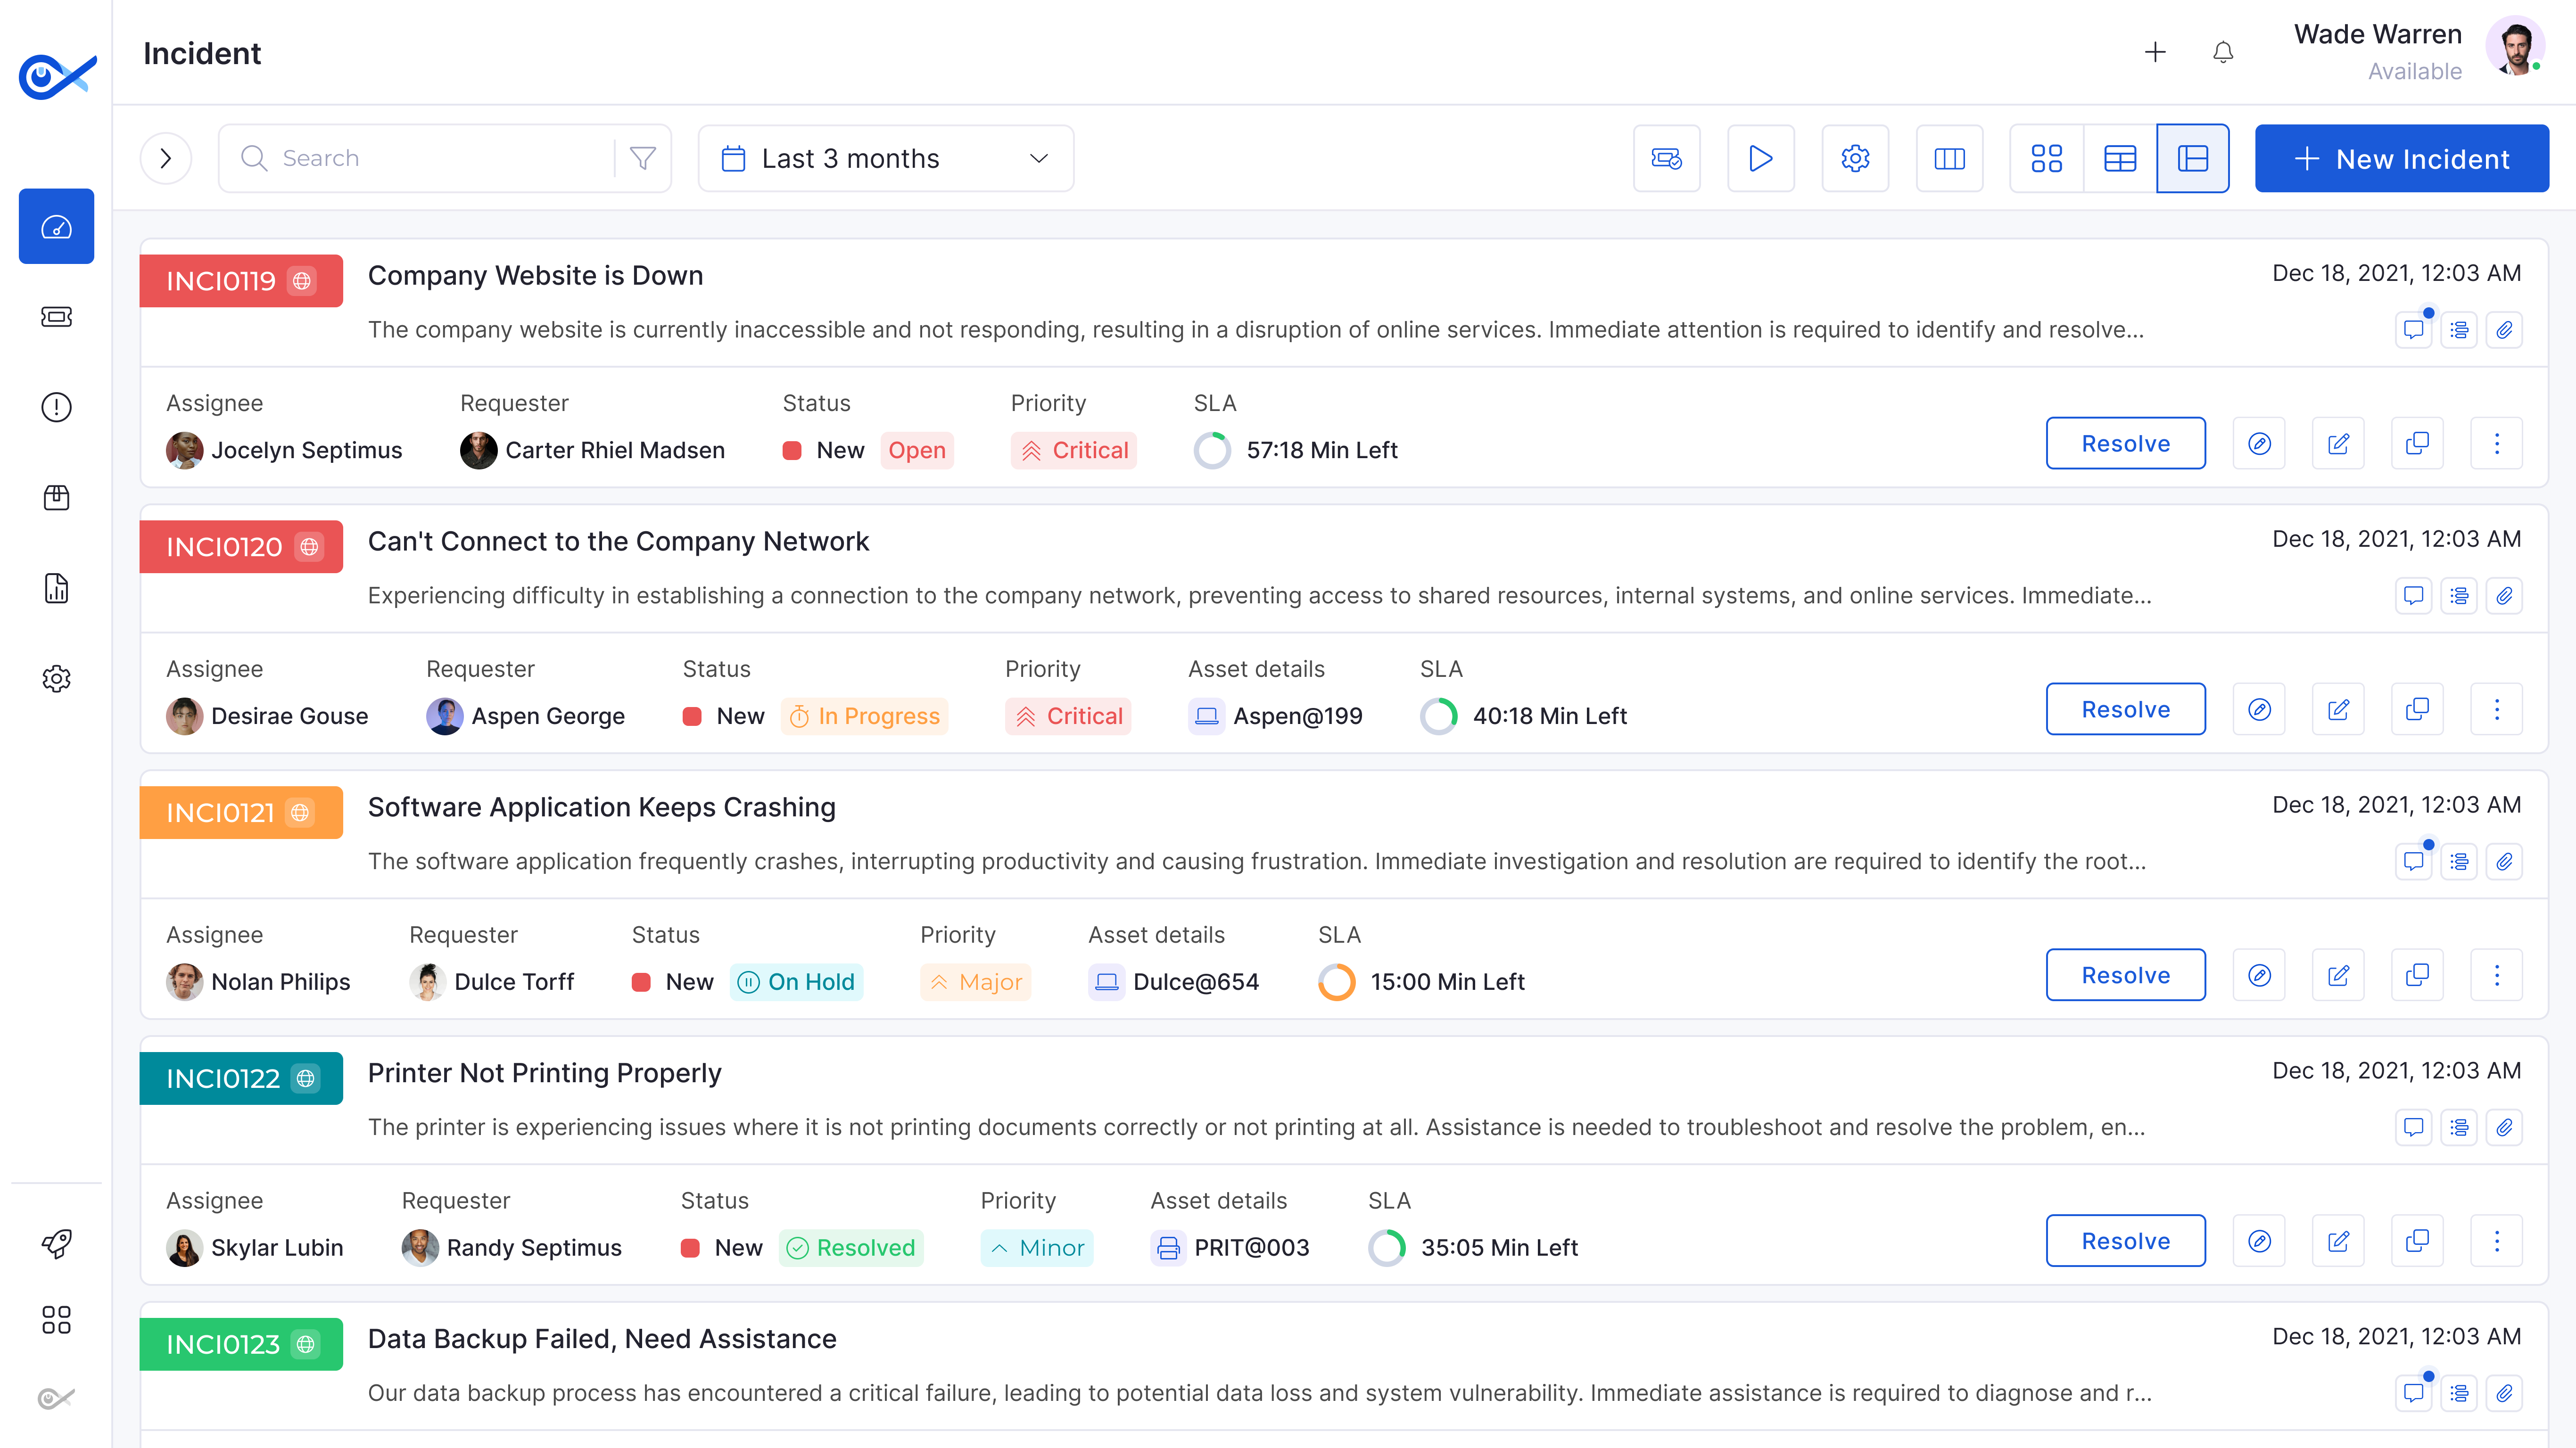The height and width of the screenshot is (1448, 2576).
Task: Collapse the filter panel with the chevron arrow
Action: click(166, 158)
